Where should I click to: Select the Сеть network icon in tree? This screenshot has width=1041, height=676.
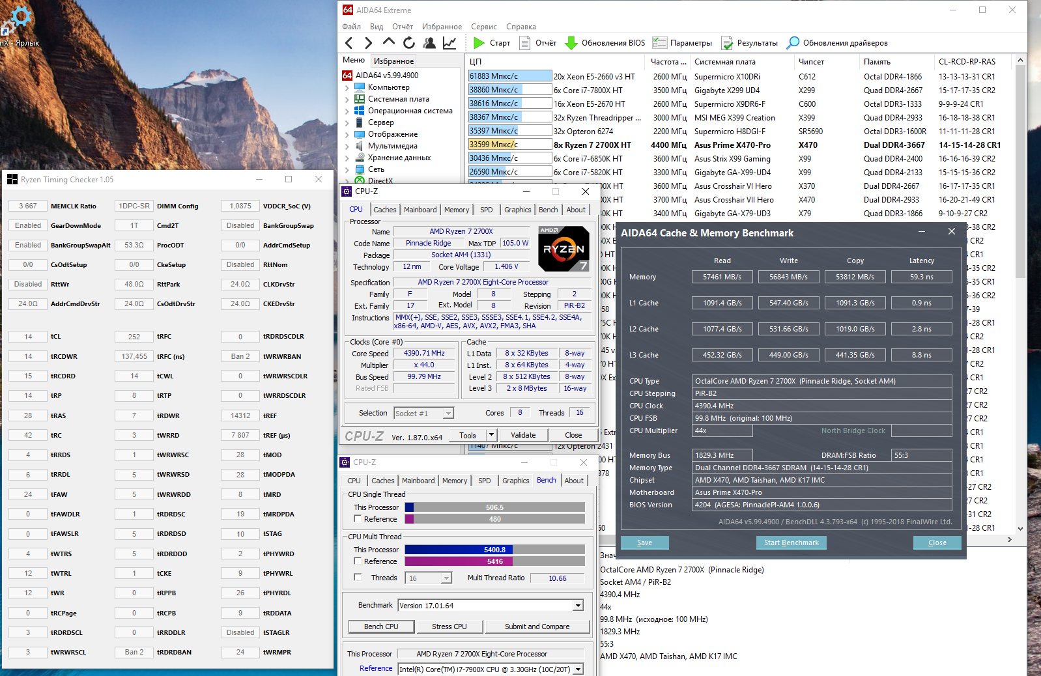click(360, 169)
